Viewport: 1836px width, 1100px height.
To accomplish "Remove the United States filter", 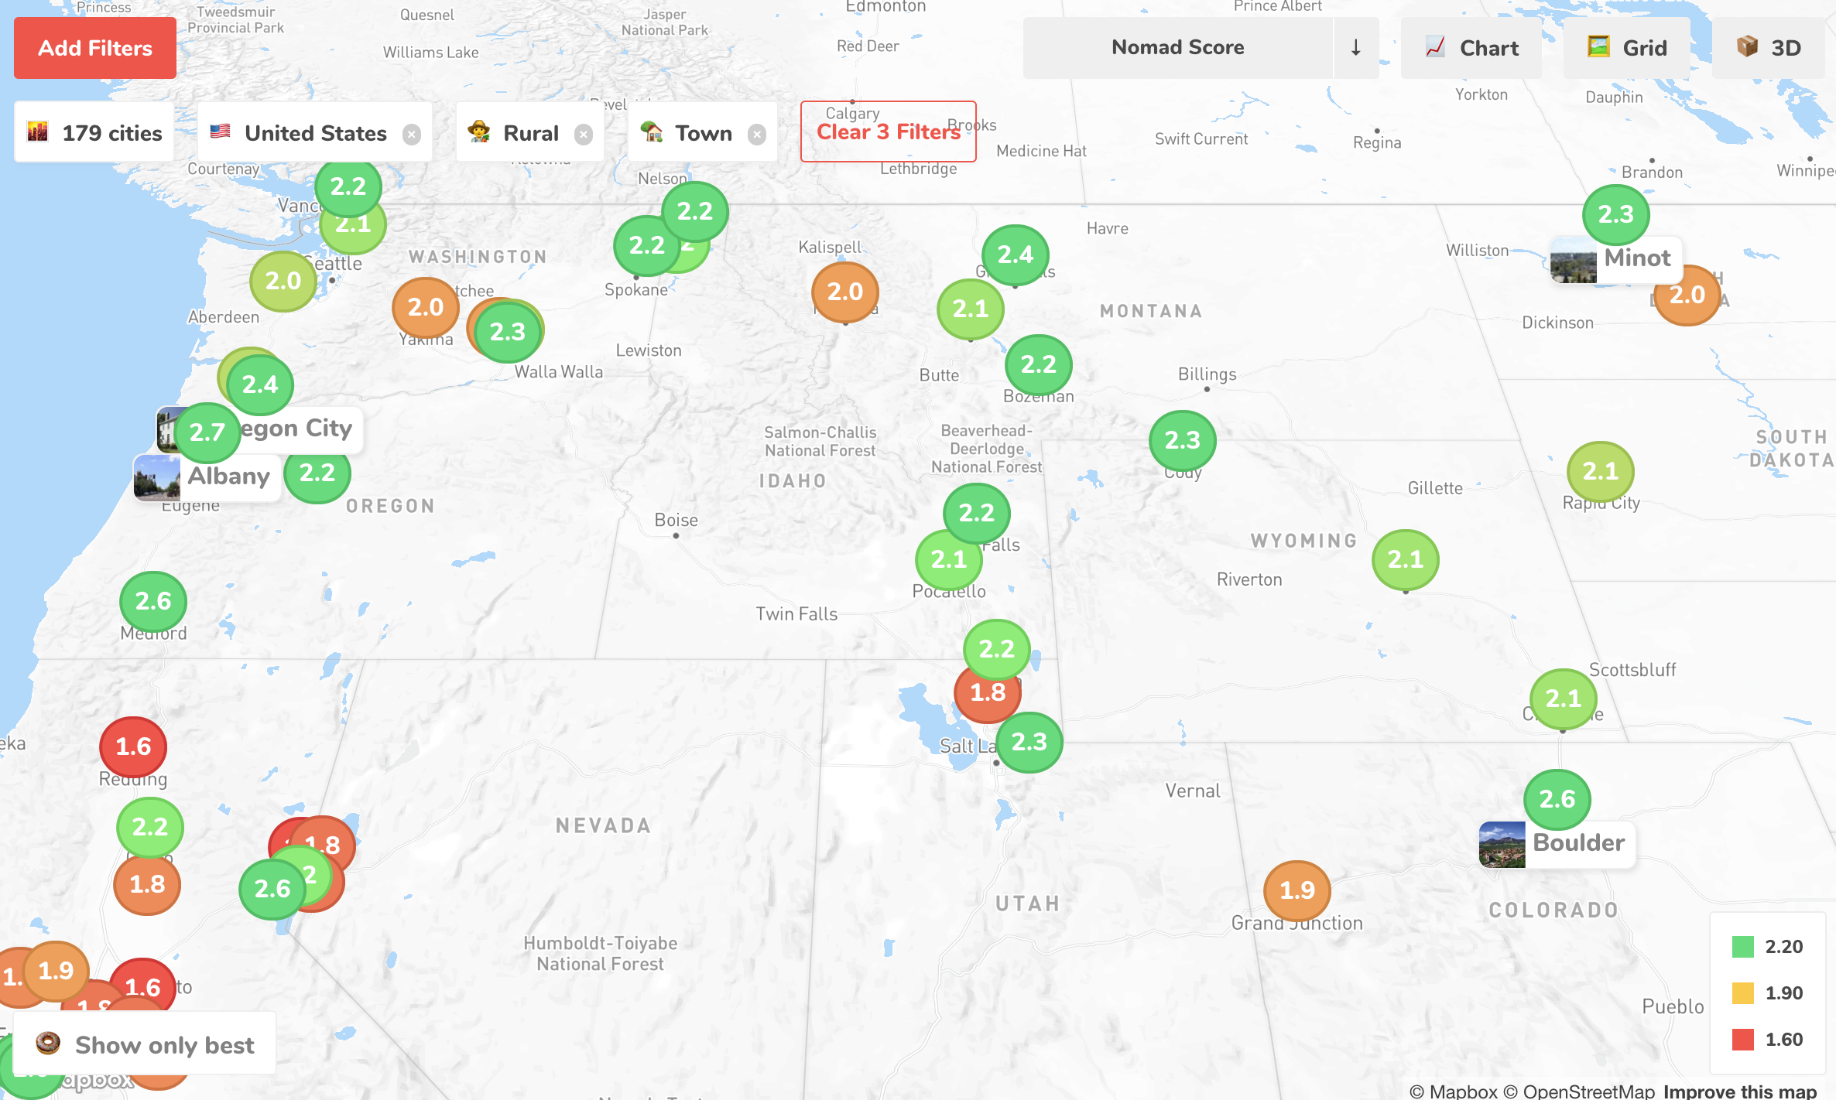I will (x=412, y=135).
